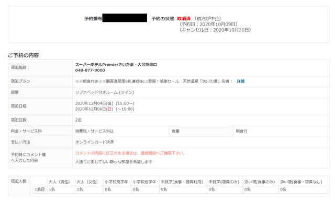Click the 取消済 reservation status text
335x202 pixels.
(184, 19)
